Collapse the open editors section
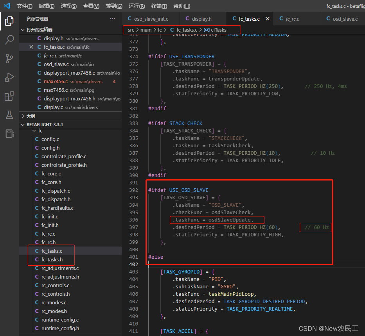 pos(23,30)
